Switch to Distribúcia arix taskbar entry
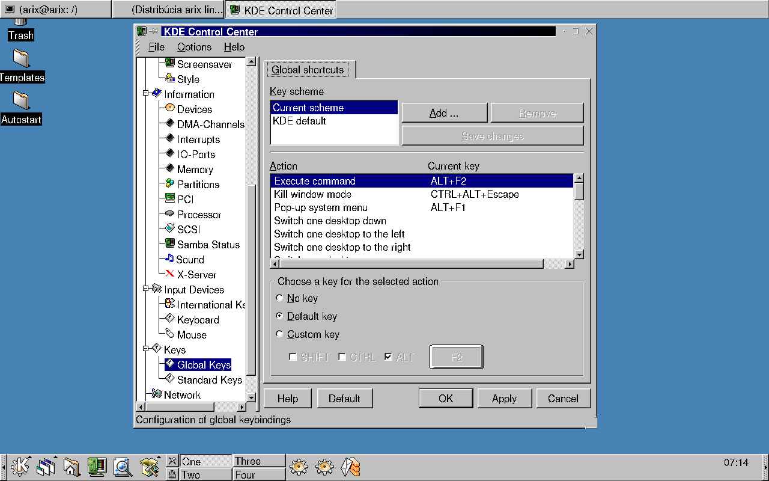This screenshot has height=481, width=769. pos(168,10)
